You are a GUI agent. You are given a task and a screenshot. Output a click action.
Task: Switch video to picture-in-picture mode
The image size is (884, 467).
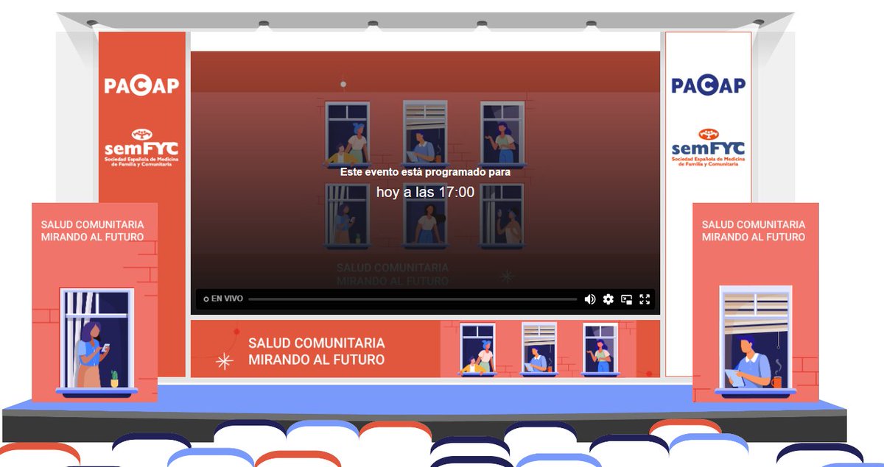click(627, 299)
